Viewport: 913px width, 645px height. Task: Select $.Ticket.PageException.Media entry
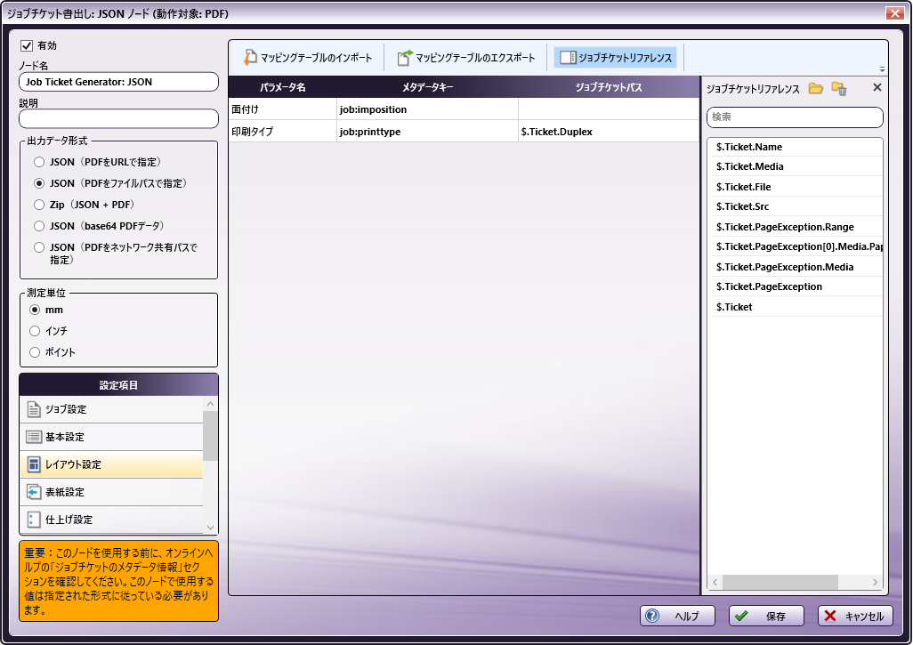point(796,267)
